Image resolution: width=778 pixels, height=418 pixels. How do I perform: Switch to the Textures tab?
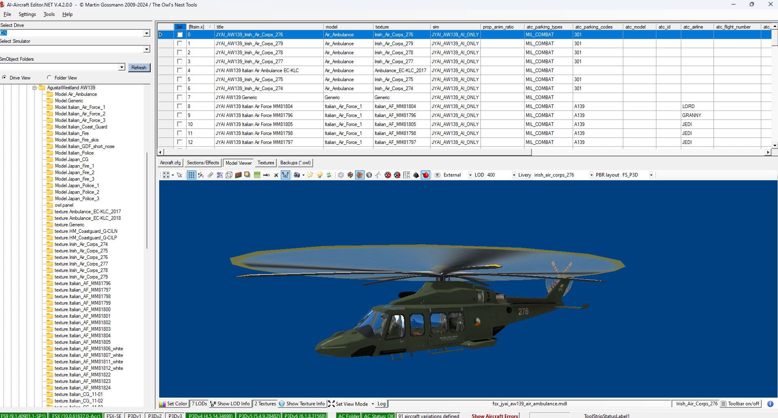266,163
